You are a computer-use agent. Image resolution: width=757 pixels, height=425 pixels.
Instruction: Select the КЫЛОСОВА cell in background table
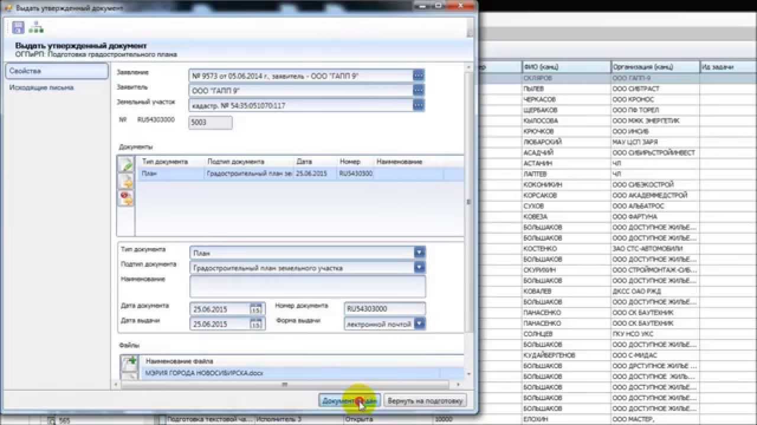[566, 120]
